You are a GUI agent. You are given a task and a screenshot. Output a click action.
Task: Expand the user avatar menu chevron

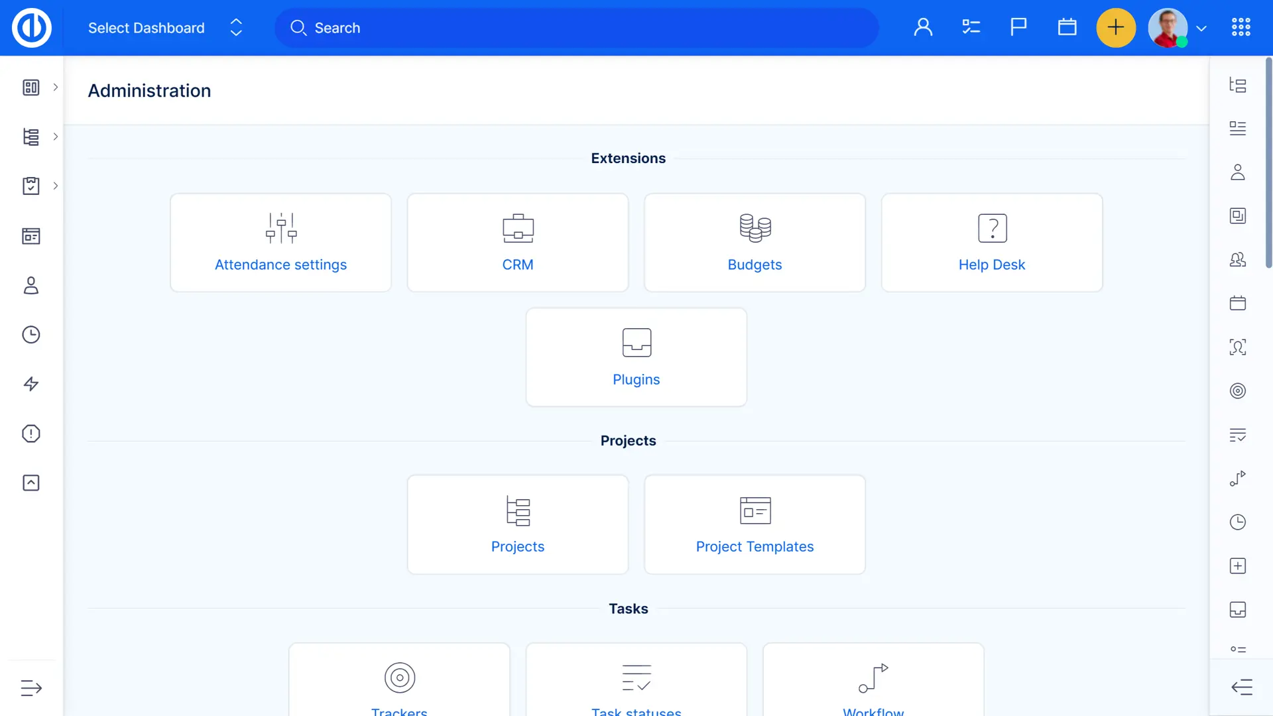(x=1201, y=29)
